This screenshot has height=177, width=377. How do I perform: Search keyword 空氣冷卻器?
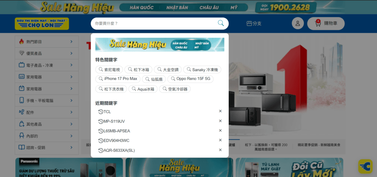pos(175,89)
